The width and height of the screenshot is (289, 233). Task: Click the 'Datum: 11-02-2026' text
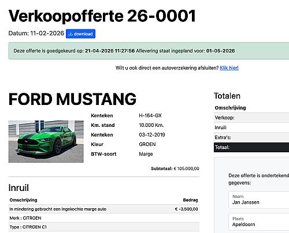[x=36, y=33]
